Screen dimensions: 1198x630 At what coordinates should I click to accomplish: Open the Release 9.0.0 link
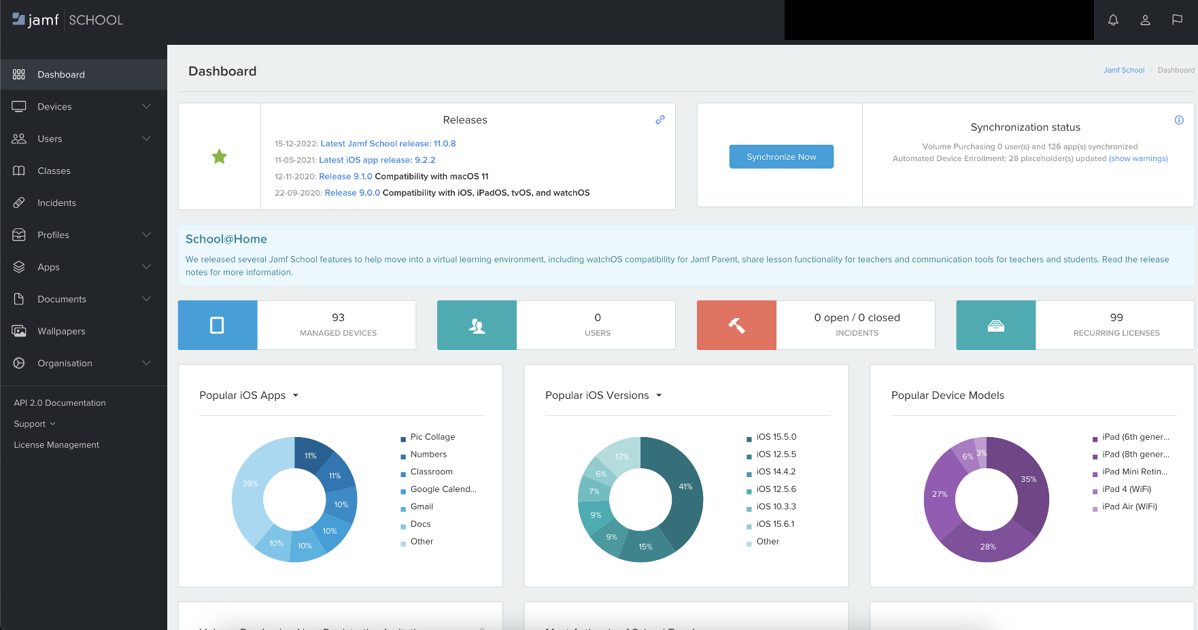[352, 192]
